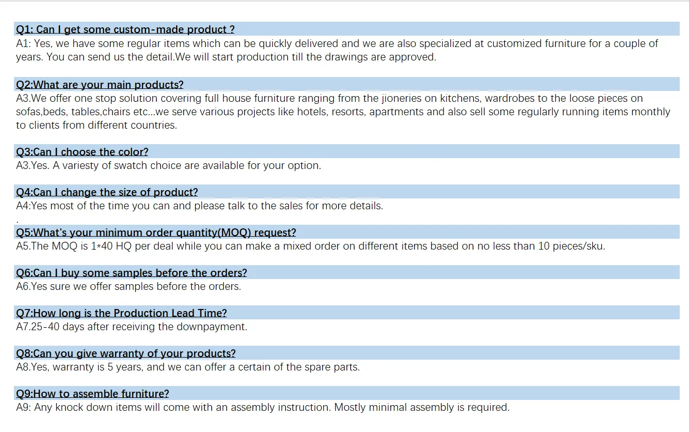
Task: Click the Q6 buy samples question heading
Action: click(x=131, y=273)
